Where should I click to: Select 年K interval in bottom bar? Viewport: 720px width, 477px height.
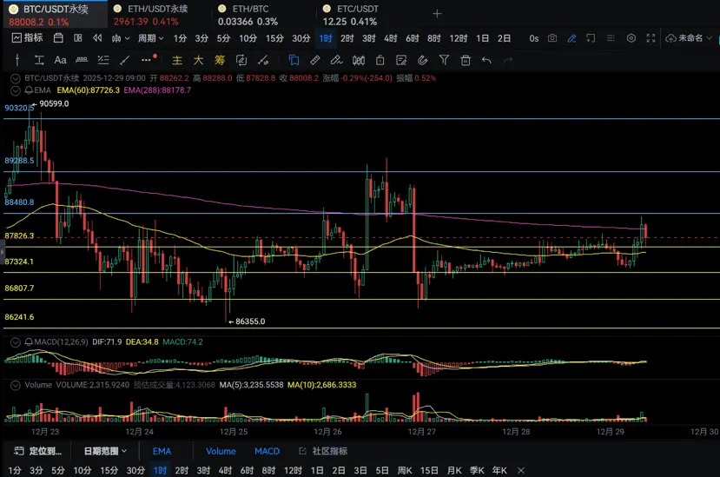(x=499, y=471)
